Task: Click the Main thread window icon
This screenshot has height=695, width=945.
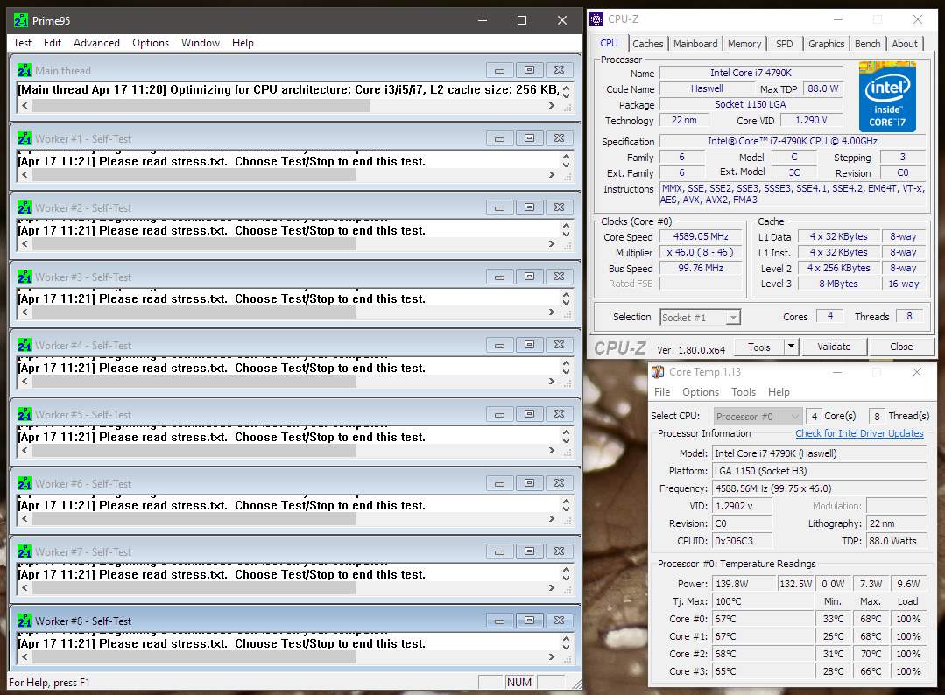Action: (25, 71)
